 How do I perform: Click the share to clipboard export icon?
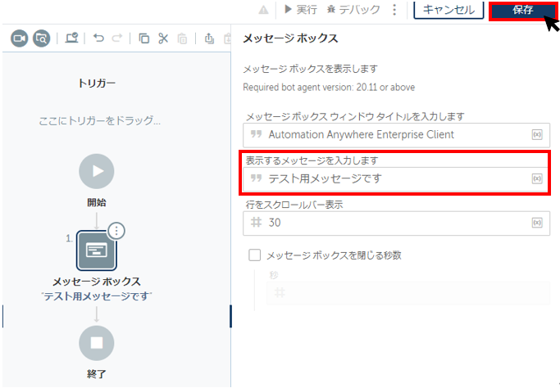pos(209,38)
